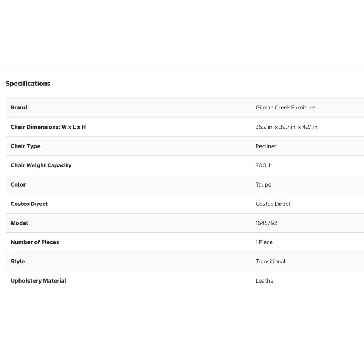Click the 36.2 in. x 39.7 in. dimensions value
Image resolution: width=364 pixels, height=364 pixels.
[287, 127]
